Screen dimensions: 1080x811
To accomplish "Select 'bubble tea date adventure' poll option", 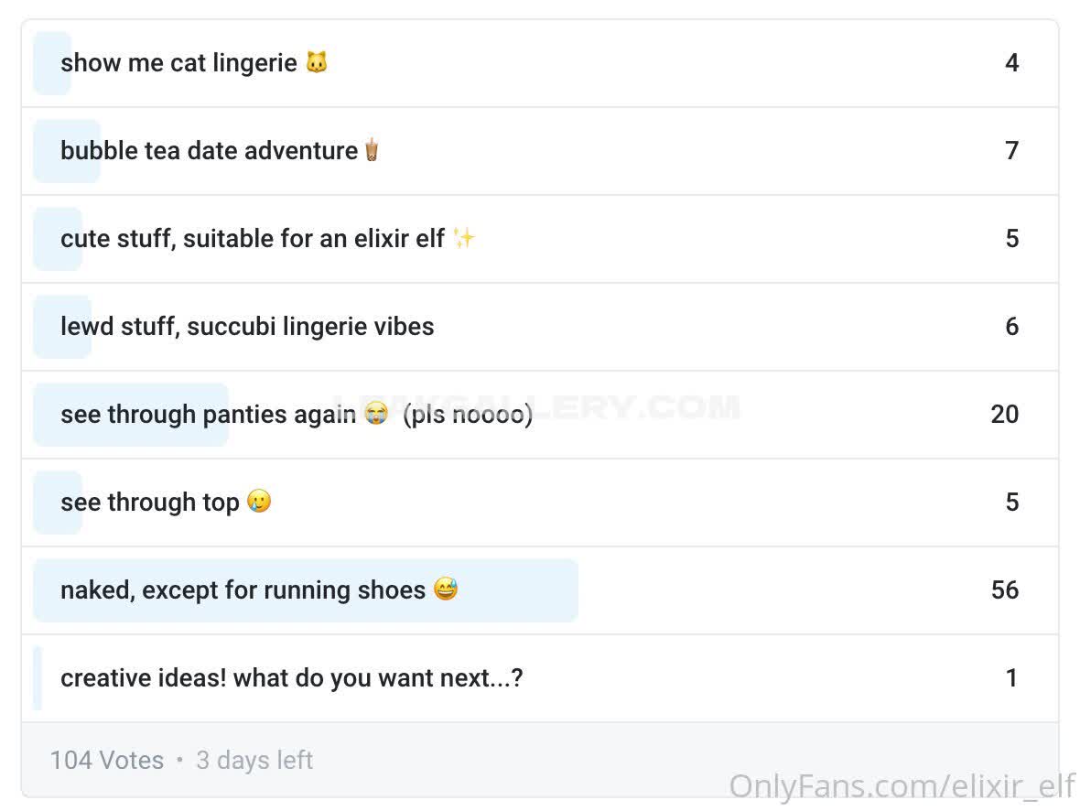I will pos(540,151).
